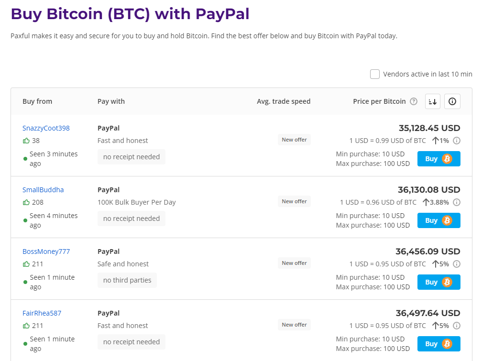Open SmallBuddha vendor profile
This screenshot has width=482, height=361.
43,190
